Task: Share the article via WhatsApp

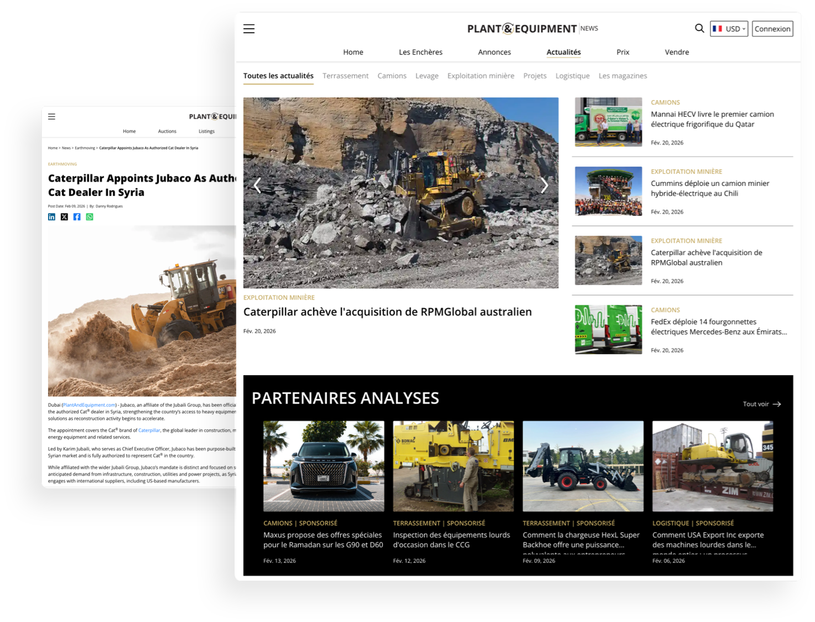Action: 90,217
